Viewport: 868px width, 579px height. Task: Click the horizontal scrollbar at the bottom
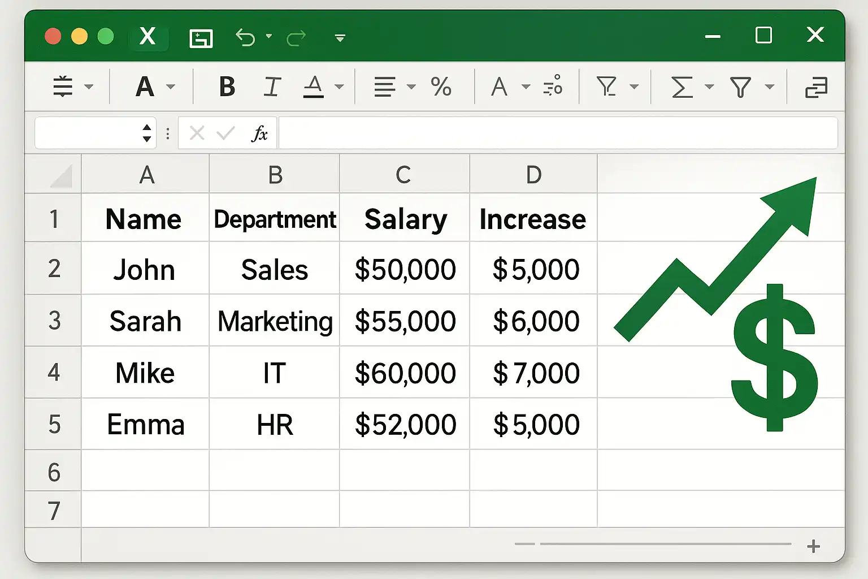point(665,544)
